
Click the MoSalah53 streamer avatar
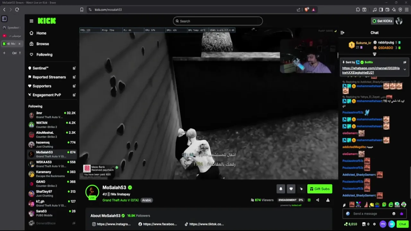point(92,192)
